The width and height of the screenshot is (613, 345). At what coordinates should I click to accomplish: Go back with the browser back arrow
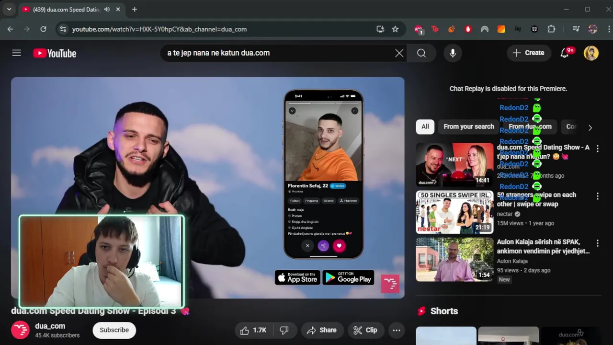coord(10,29)
